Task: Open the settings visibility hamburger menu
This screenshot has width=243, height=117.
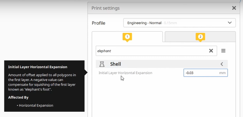Action: 223,51
